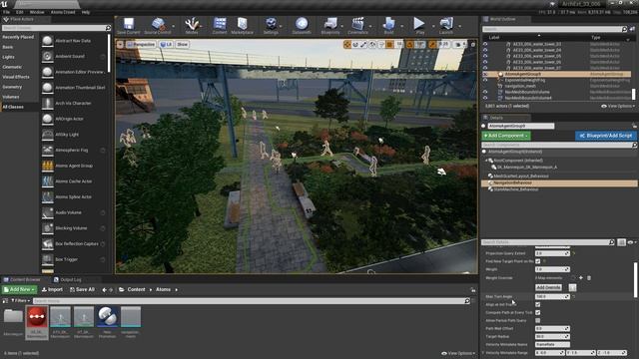Image resolution: width=639 pixels, height=359 pixels.
Task: Select the All Classes category
Action: [13, 107]
